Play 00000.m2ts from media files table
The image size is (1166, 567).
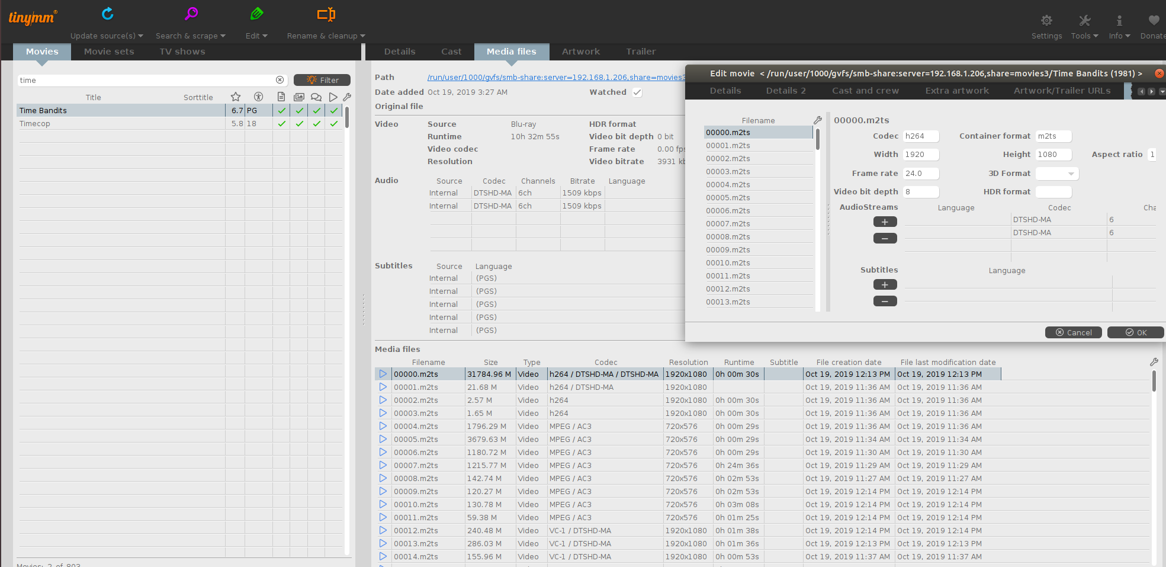point(383,374)
